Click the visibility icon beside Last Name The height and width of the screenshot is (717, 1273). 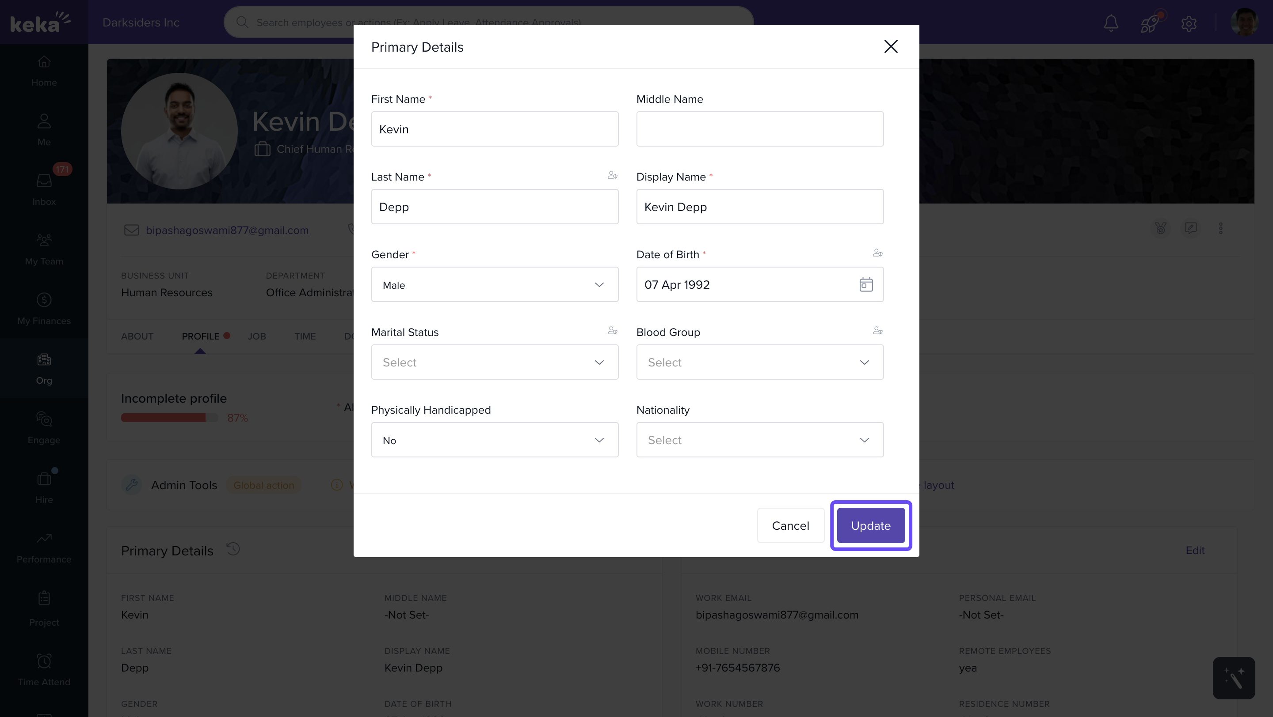pos(612,176)
